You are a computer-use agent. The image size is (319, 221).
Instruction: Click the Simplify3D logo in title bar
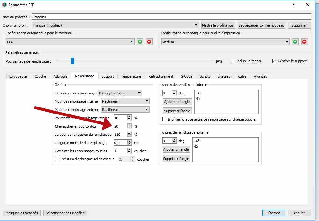[4, 5]
